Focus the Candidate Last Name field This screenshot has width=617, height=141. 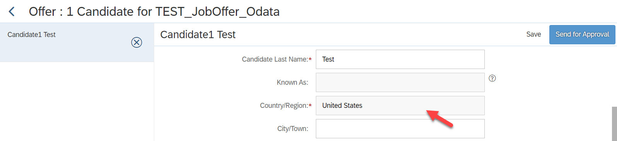[x=400, y=59]
